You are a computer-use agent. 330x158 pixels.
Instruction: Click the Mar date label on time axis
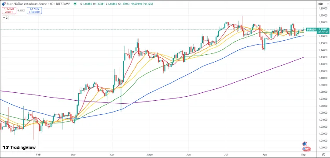(73, 154)
